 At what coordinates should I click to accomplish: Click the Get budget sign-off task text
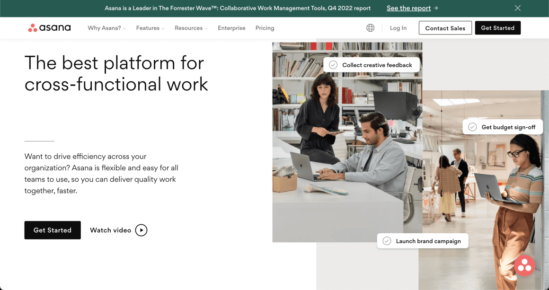pyautogui.click(x=508, y=127)
